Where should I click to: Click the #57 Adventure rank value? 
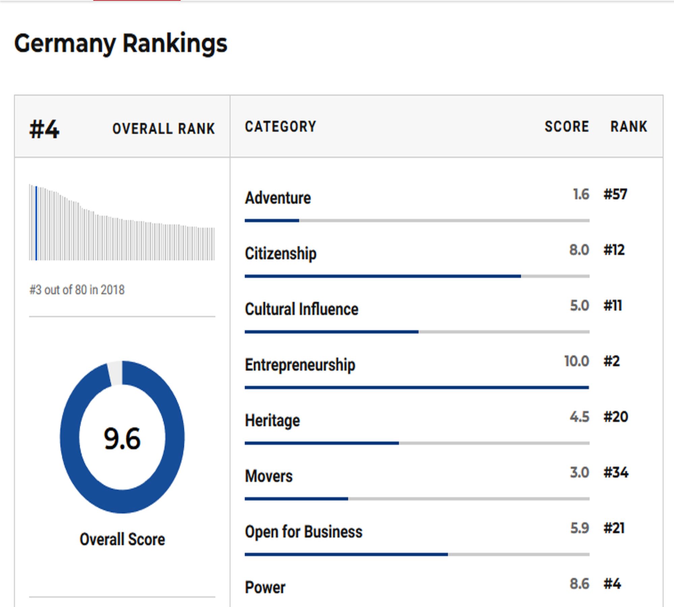pos(615,194)
